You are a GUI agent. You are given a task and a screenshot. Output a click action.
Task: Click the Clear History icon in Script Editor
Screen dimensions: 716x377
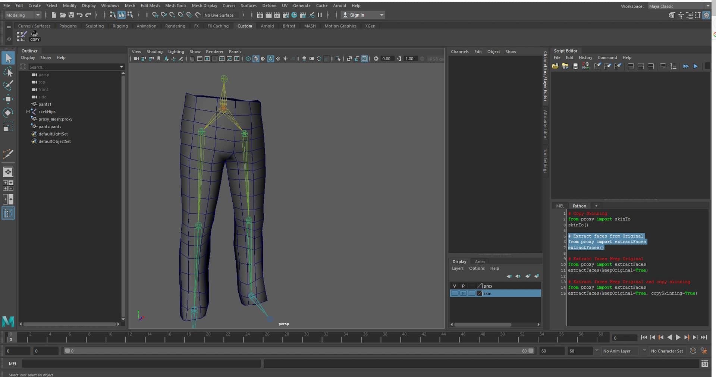(x=597, y=66)
